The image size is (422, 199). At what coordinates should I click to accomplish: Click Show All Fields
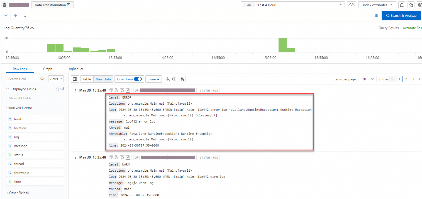pyautogui.click(x=20, y=98)
